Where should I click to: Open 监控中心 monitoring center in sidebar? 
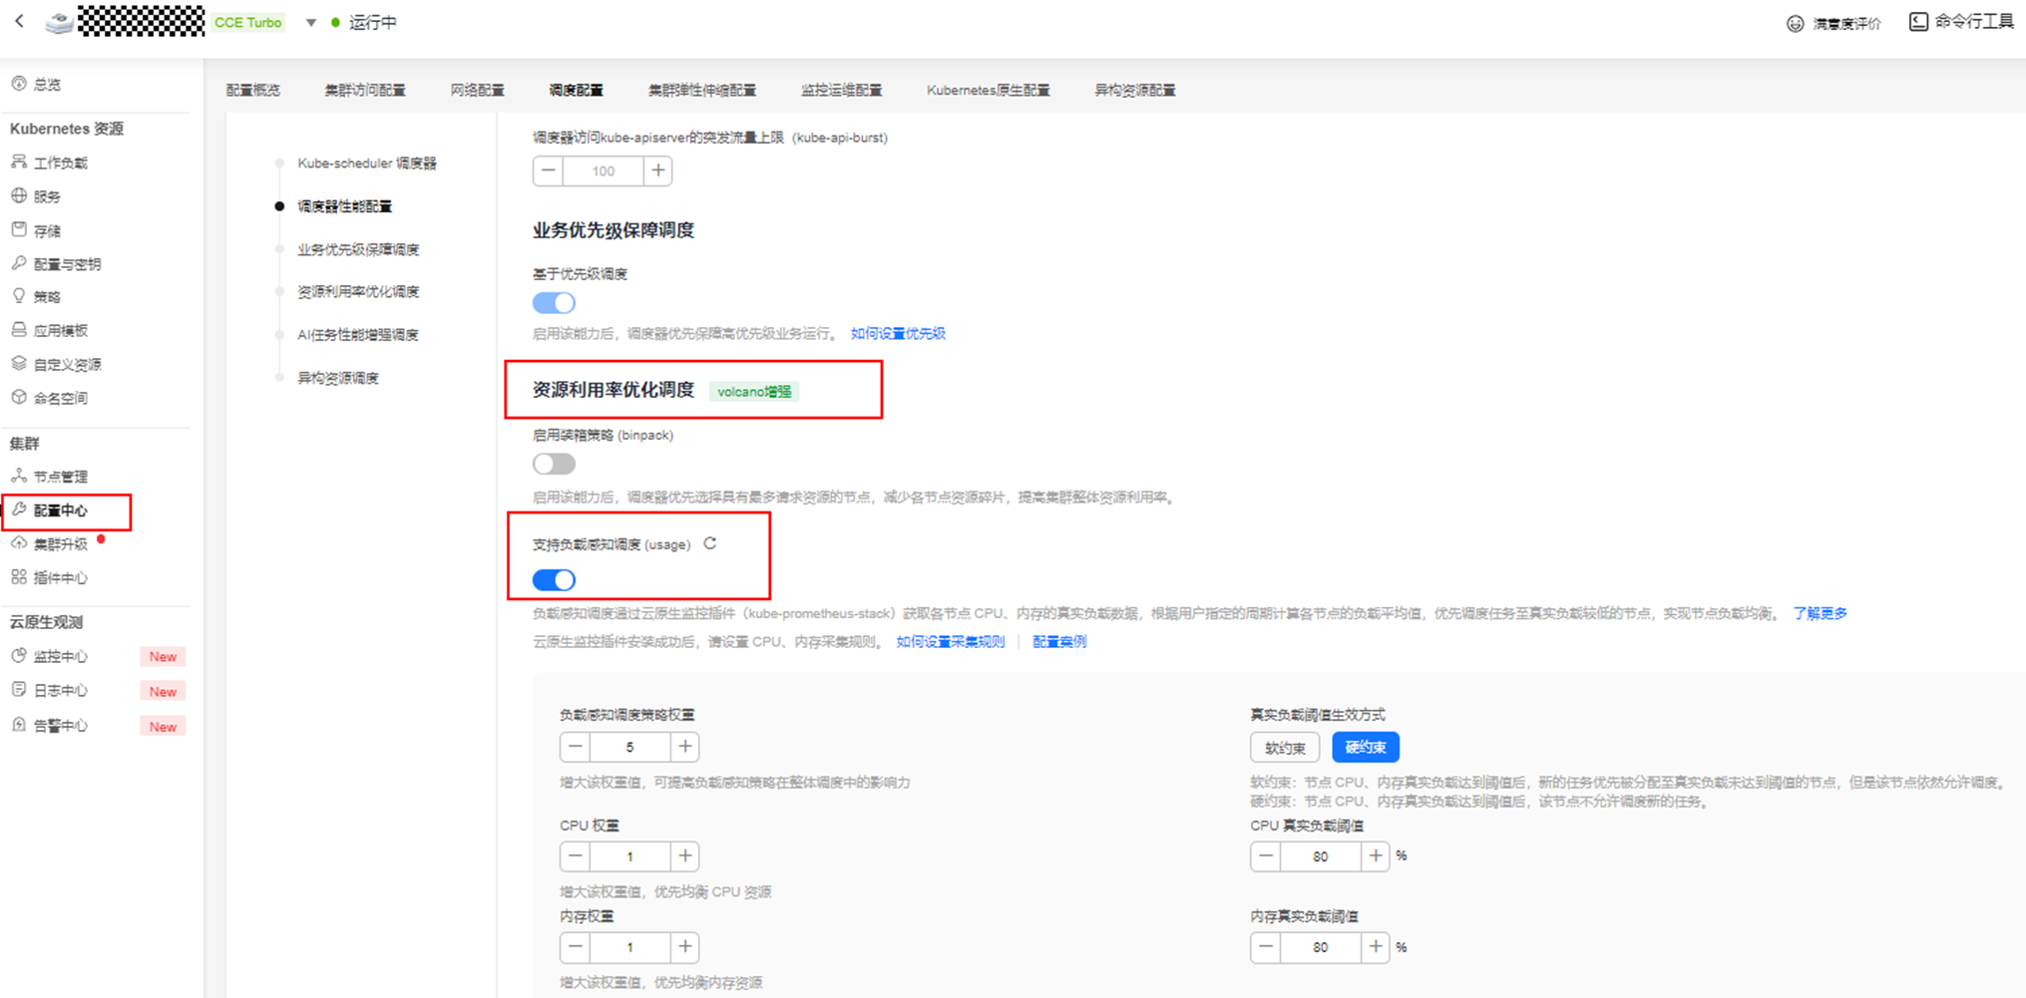coord(50,656)
